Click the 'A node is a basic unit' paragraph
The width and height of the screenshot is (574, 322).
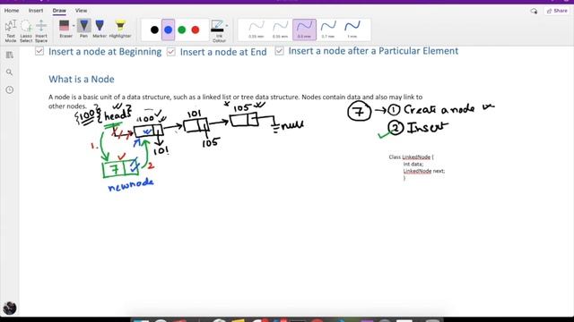pyautogui.click(x=235, y=101)
